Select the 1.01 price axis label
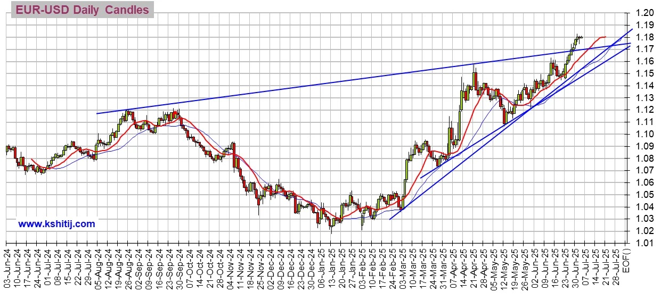 click(646, 244)
